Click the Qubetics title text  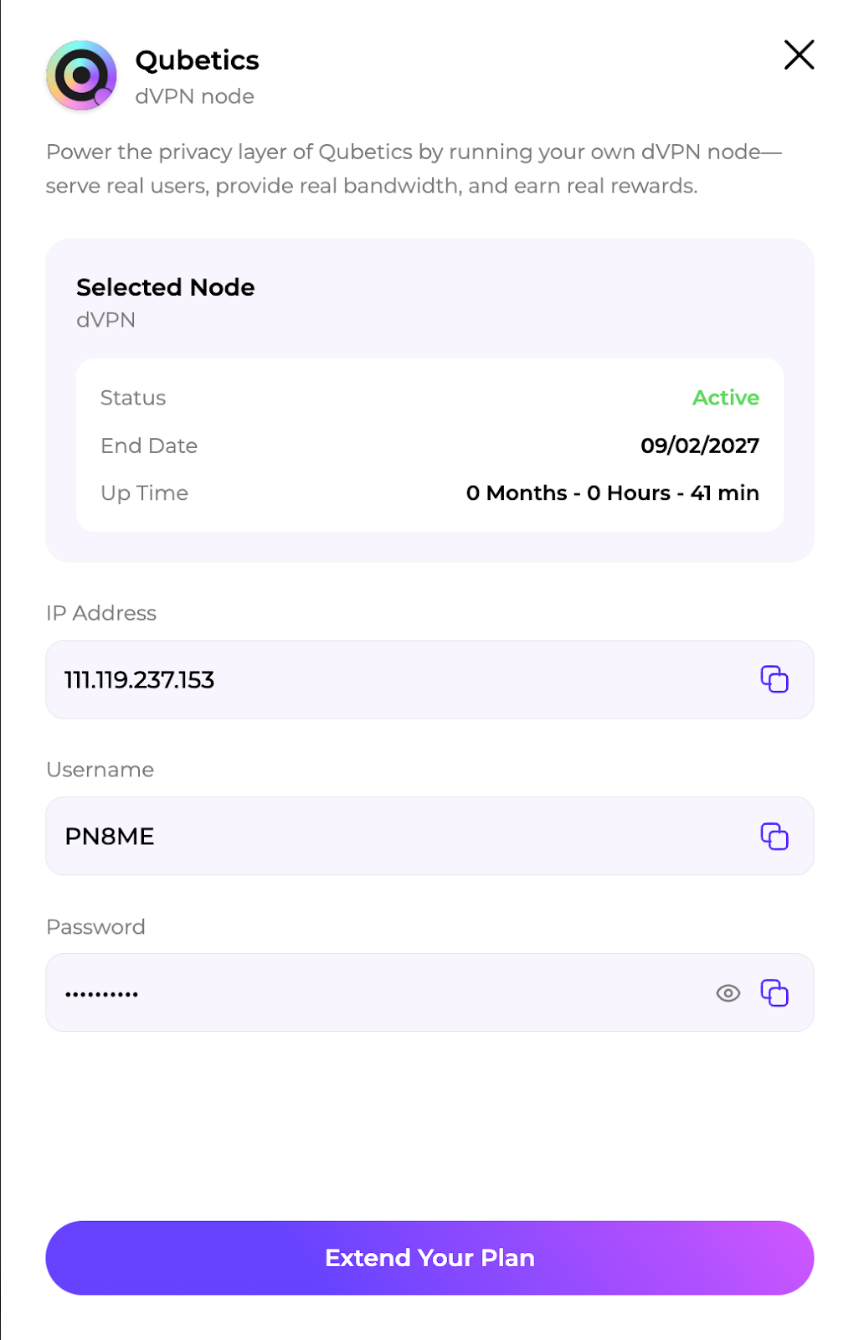(197, 60)
